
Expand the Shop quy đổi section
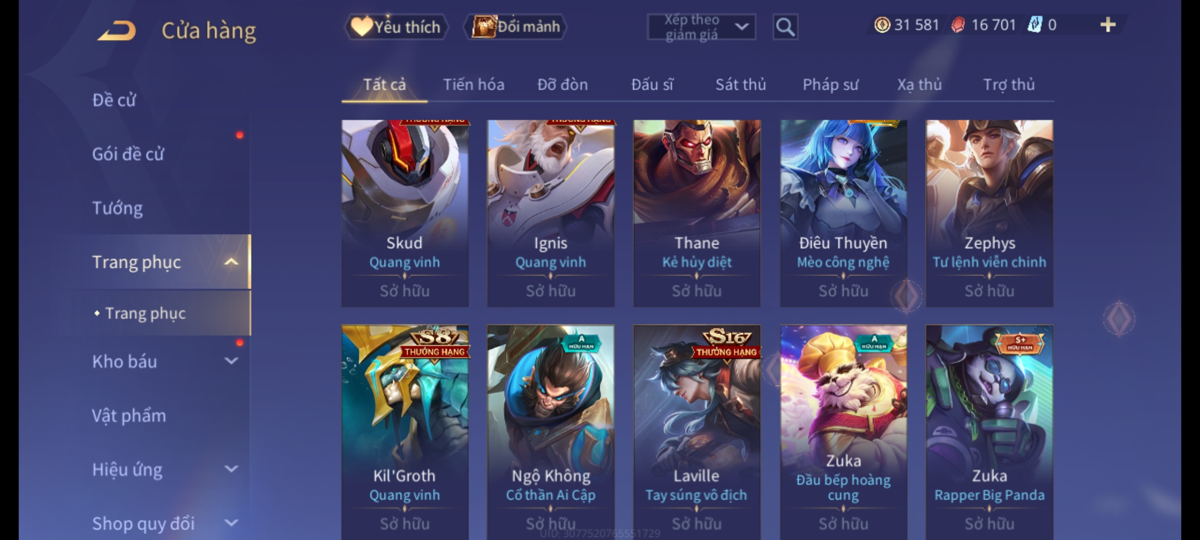(x=230, y=523)
